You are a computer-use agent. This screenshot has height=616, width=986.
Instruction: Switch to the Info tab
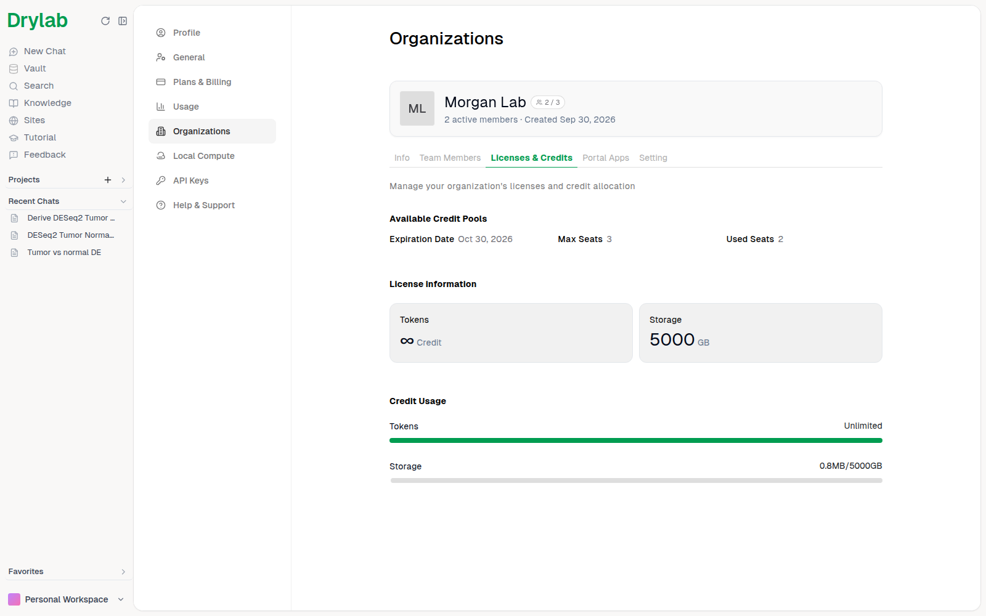tap(402, 158)
